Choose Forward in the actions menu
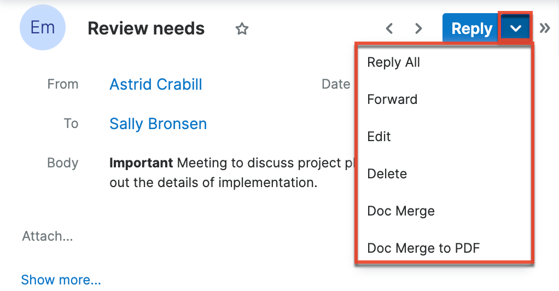The width and height of the screenshot is (559, 291). point(392,100)
